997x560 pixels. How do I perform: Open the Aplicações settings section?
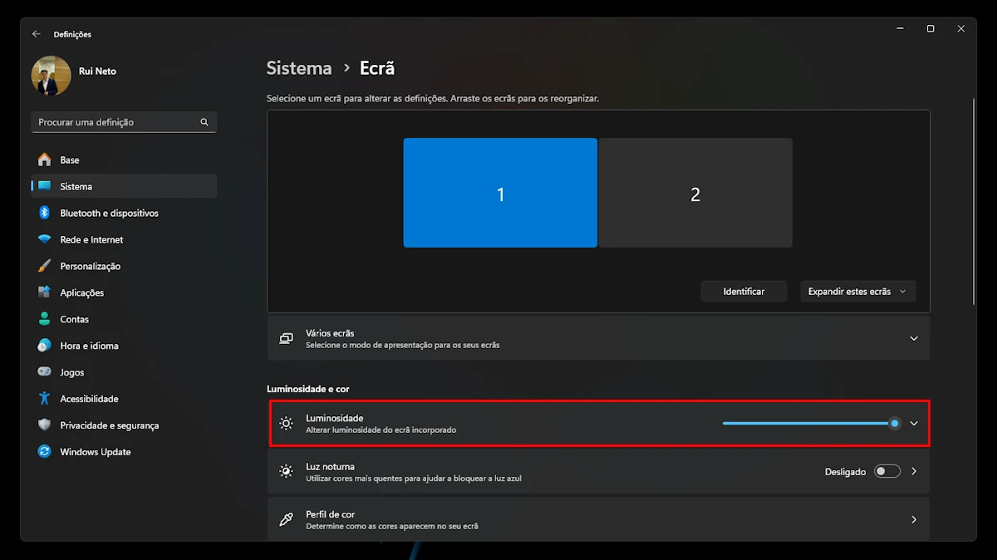(82, 292)
